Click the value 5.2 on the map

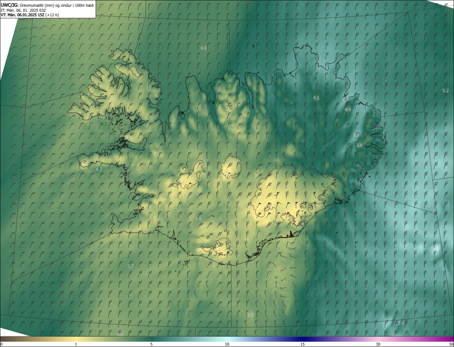pos(446,91)
